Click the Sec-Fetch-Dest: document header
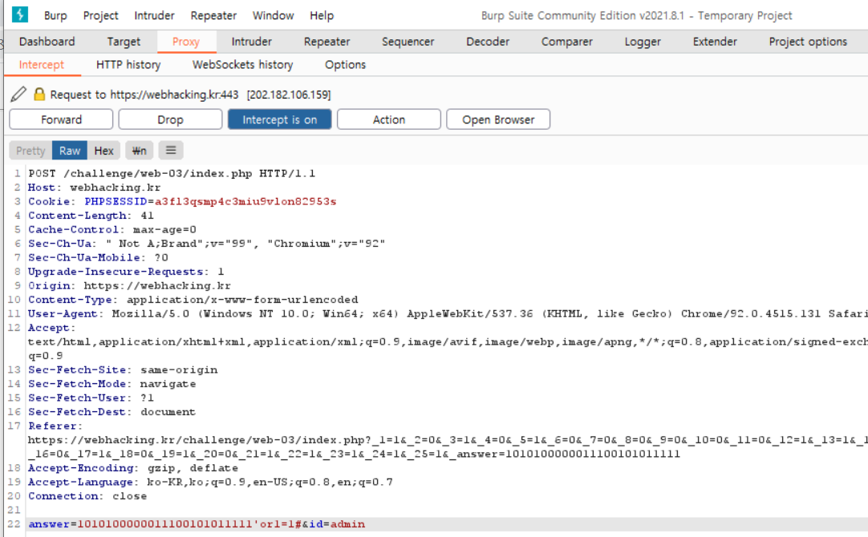Screen dimensions: 868x537 point(112,412)
